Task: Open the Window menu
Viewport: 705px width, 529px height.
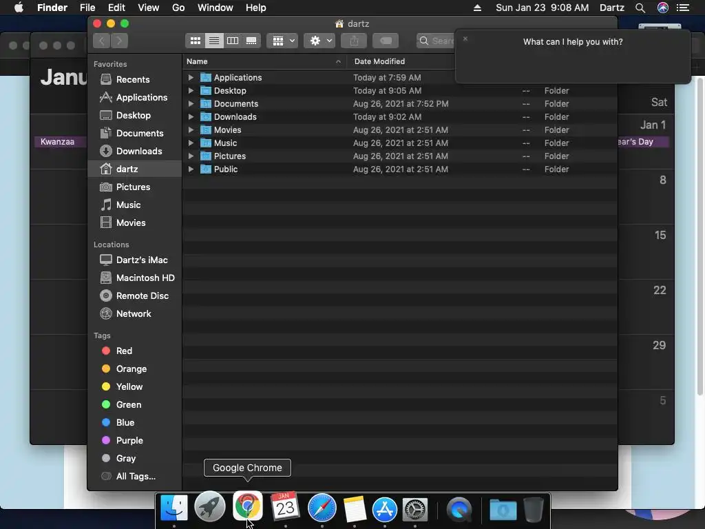Action: [215, 8]
